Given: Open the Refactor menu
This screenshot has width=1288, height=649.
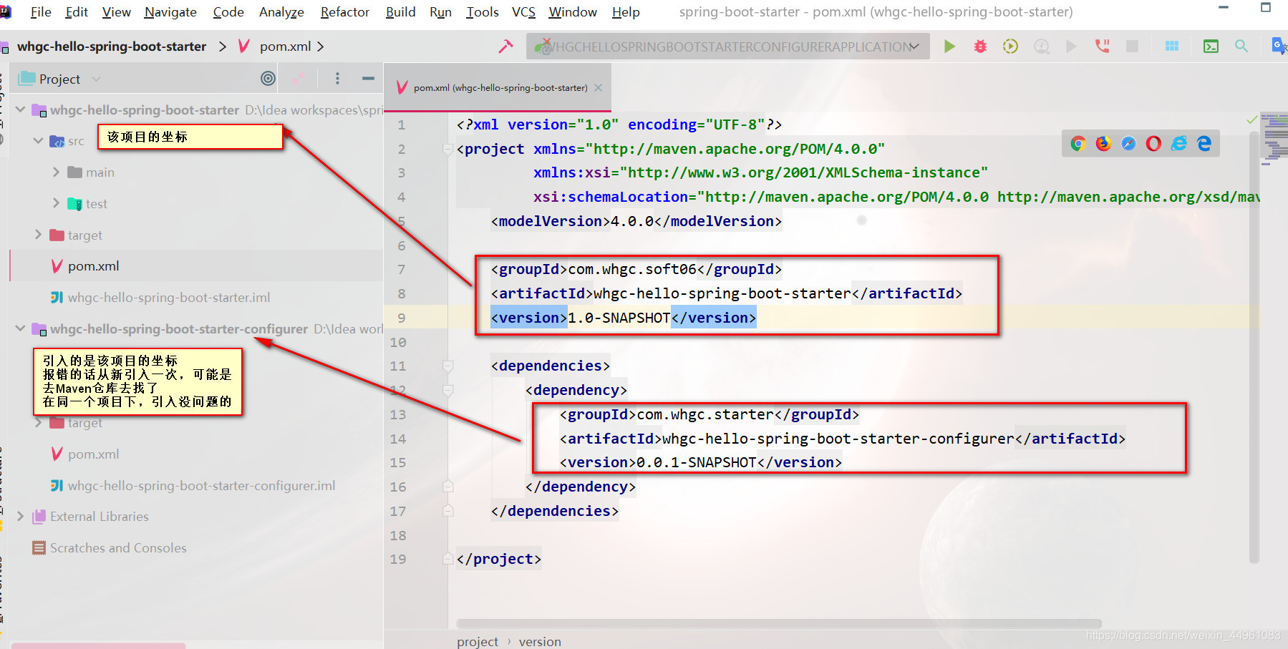Looking at the screenshot, I should pos(345,12).
